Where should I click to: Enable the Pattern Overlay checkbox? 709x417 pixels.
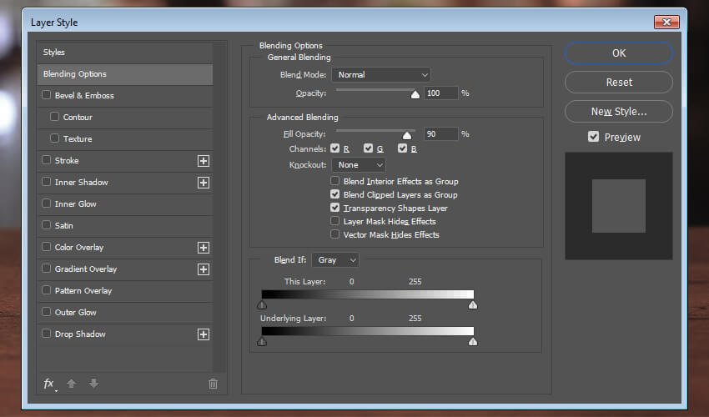click(46, 290)
